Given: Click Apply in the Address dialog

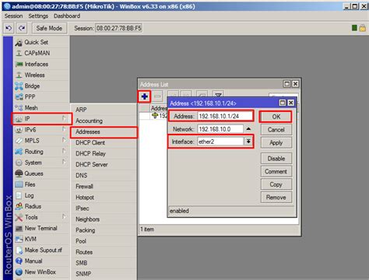Looking at the screenshot, I should (x=276, y=142).
